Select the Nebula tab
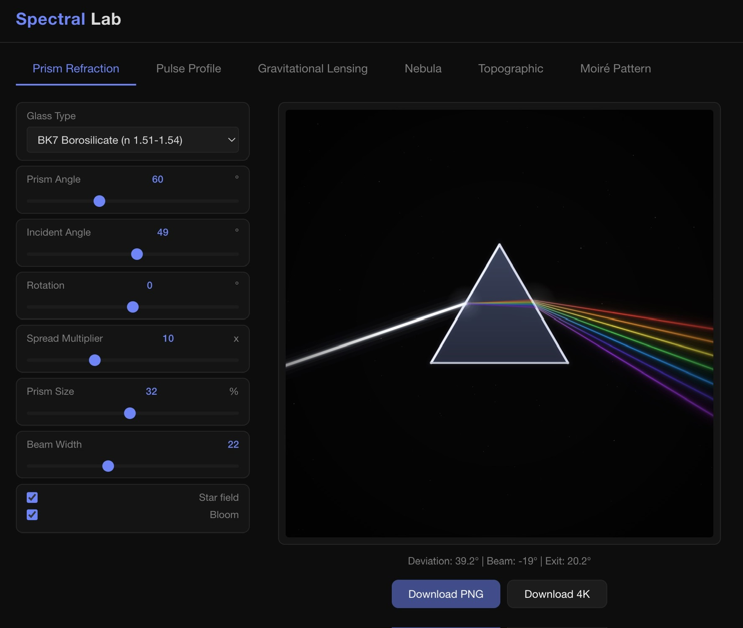743x628 pixels. pos(423,69)
